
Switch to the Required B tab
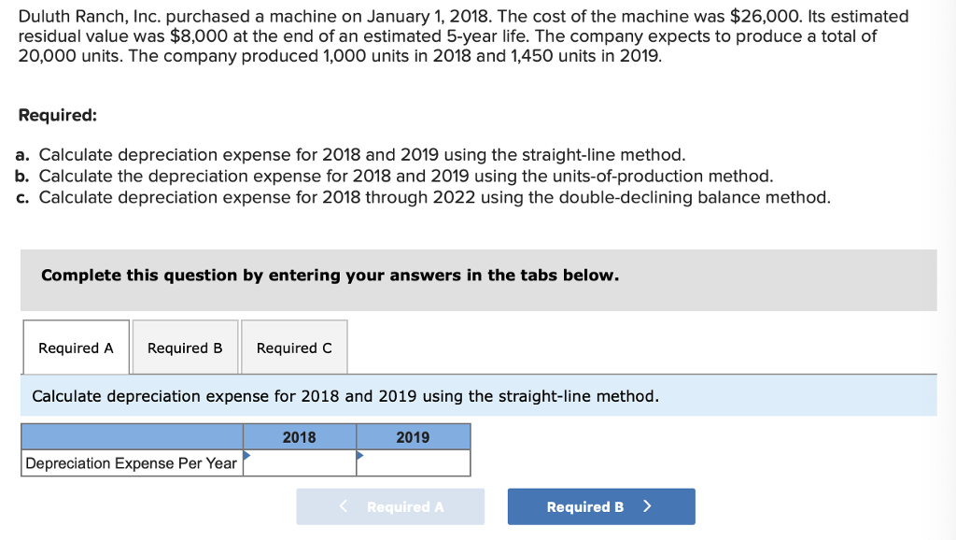tap(185, 348)
